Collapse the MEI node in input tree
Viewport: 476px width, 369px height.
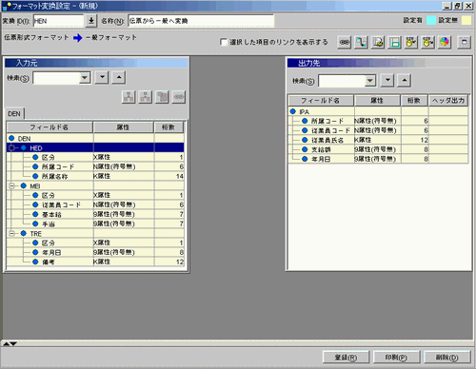pyautogui.click(x=12, y=186)
